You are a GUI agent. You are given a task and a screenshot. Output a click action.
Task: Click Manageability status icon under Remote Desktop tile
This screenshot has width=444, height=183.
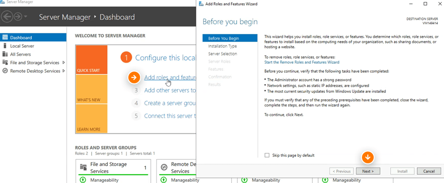[163, 180]
